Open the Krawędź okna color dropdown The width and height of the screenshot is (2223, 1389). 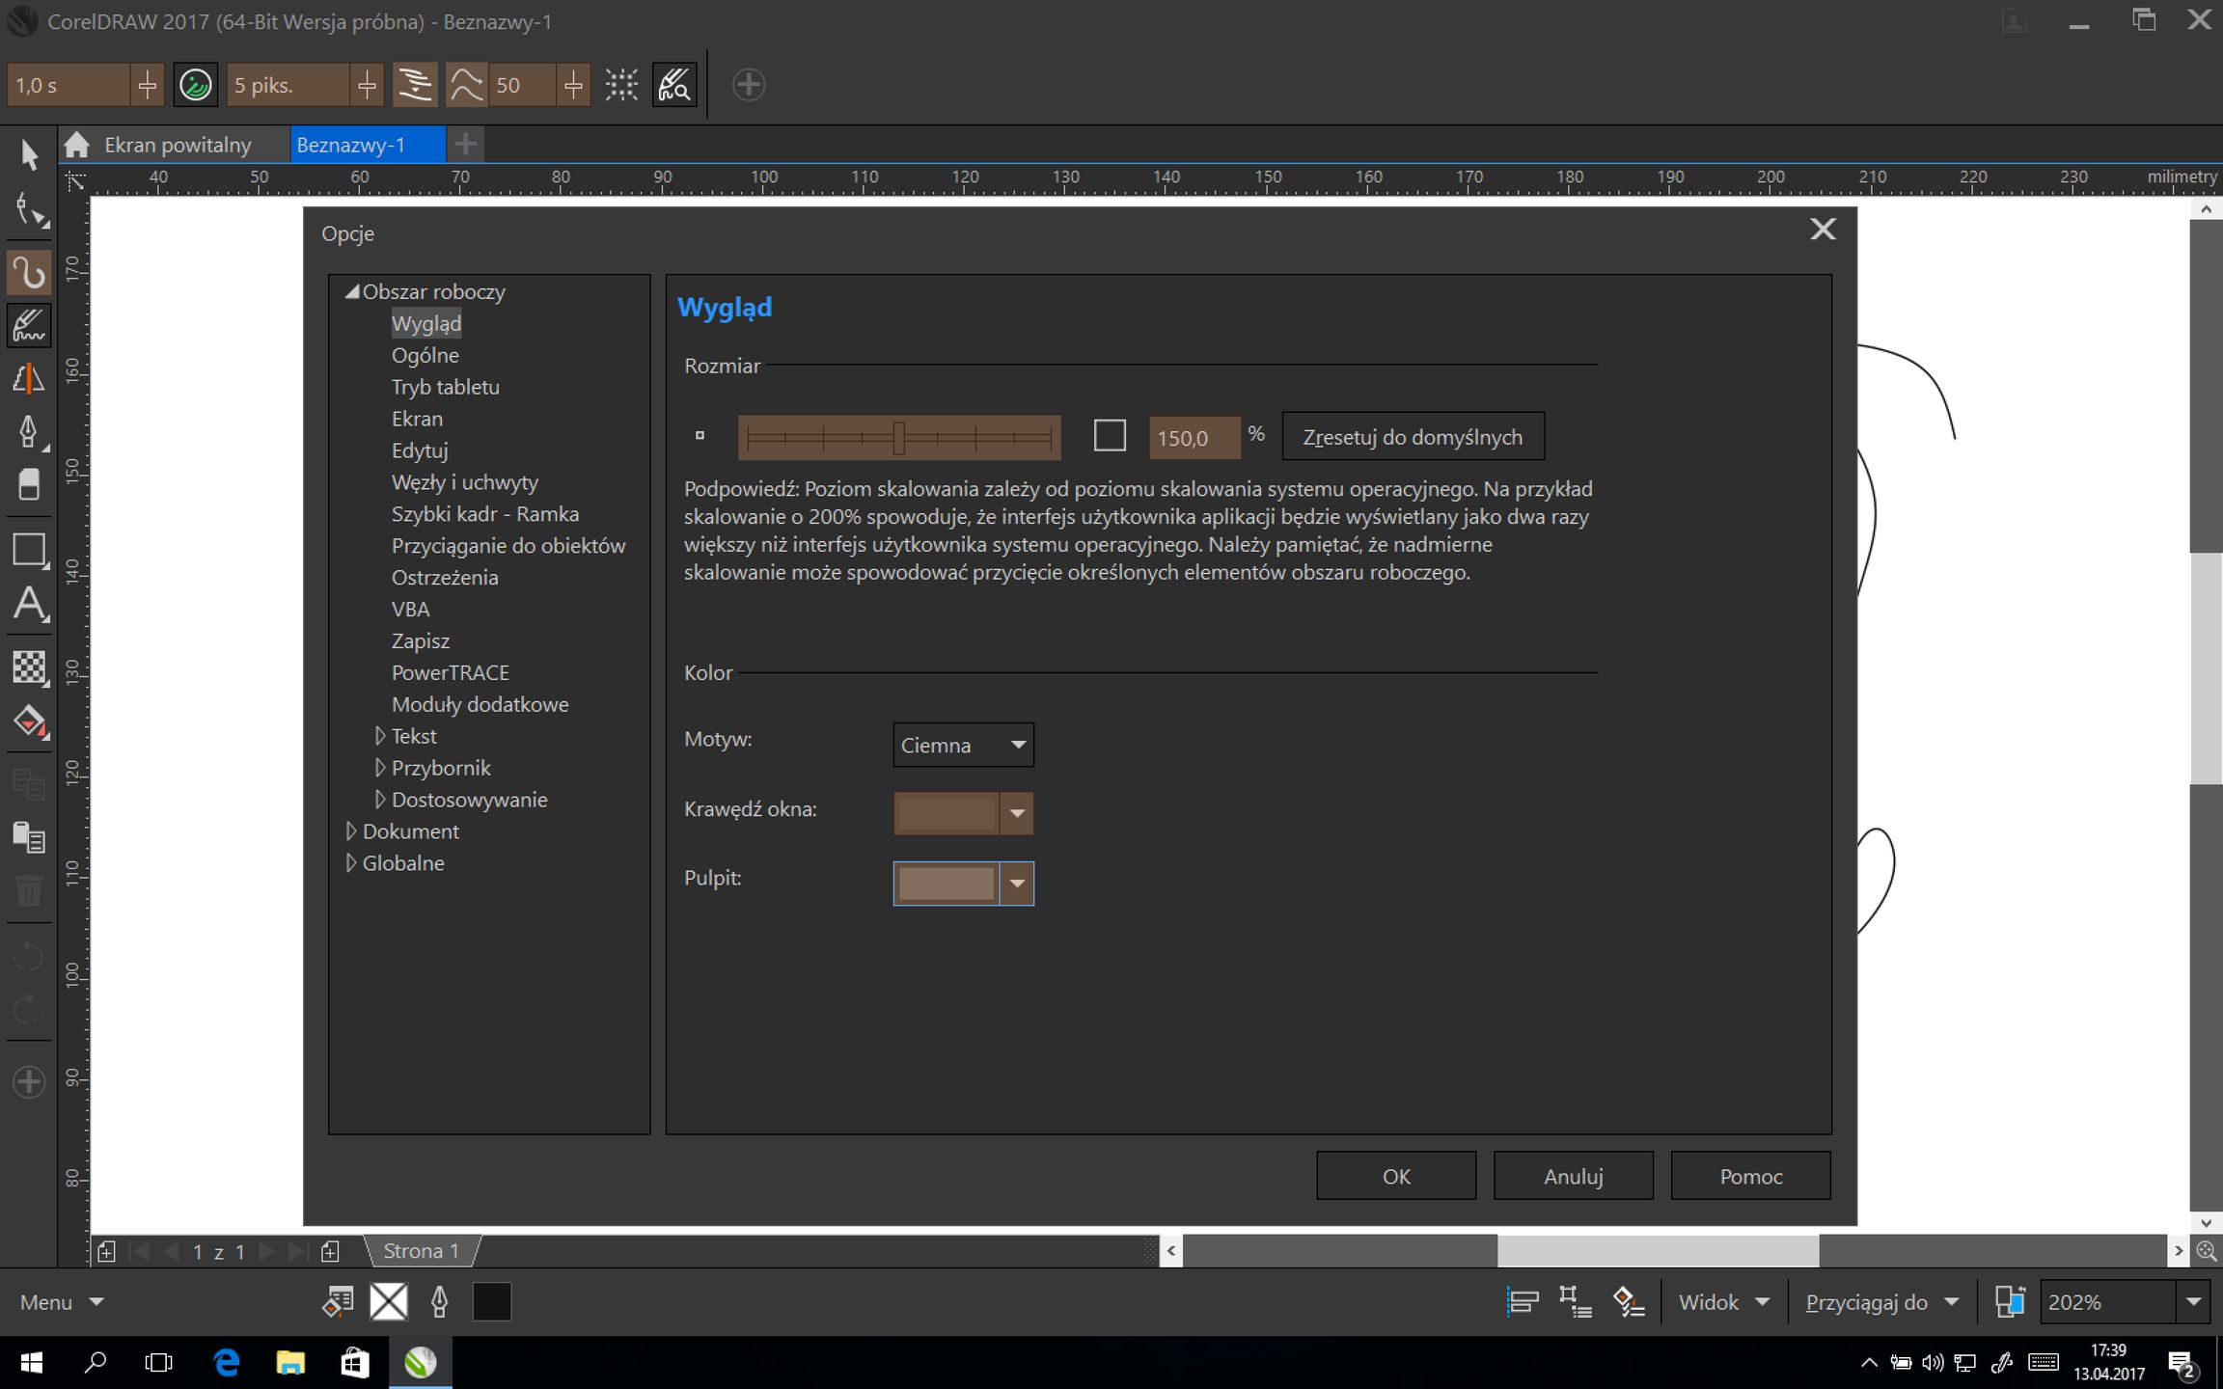1016,813
